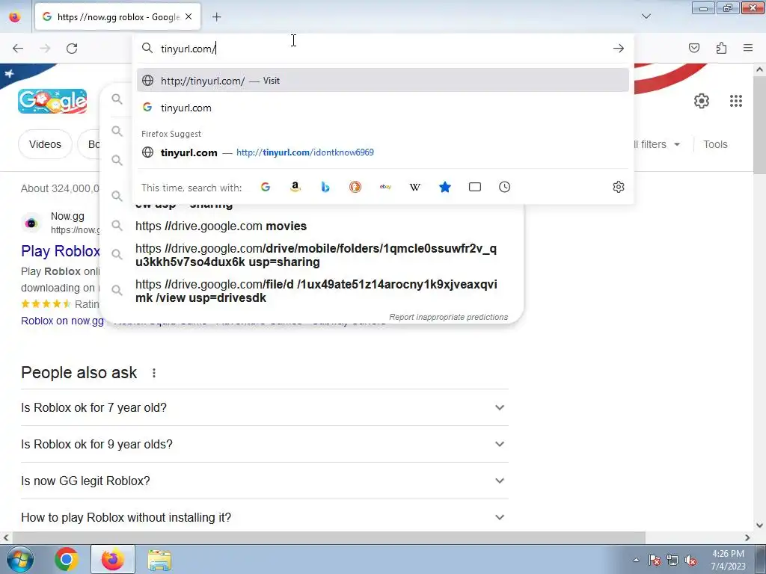Click the vertical scrollbar down arrow
This screenshot has height=574, width=766.
point(760,525)
